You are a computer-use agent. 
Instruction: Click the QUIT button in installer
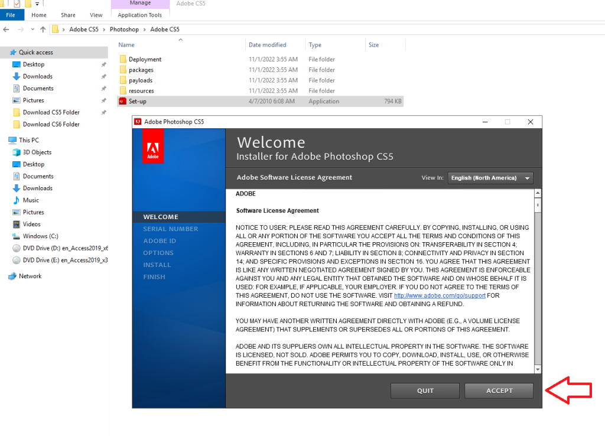pyautogui.click(x=425, y=391)
